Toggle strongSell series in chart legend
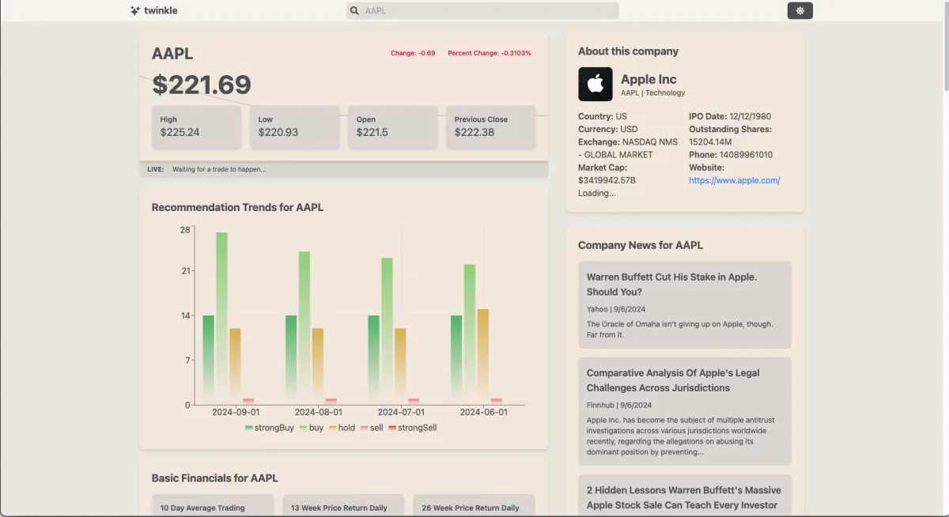The width and height of the screenshot is (949, 517). (x=412, y=428)
